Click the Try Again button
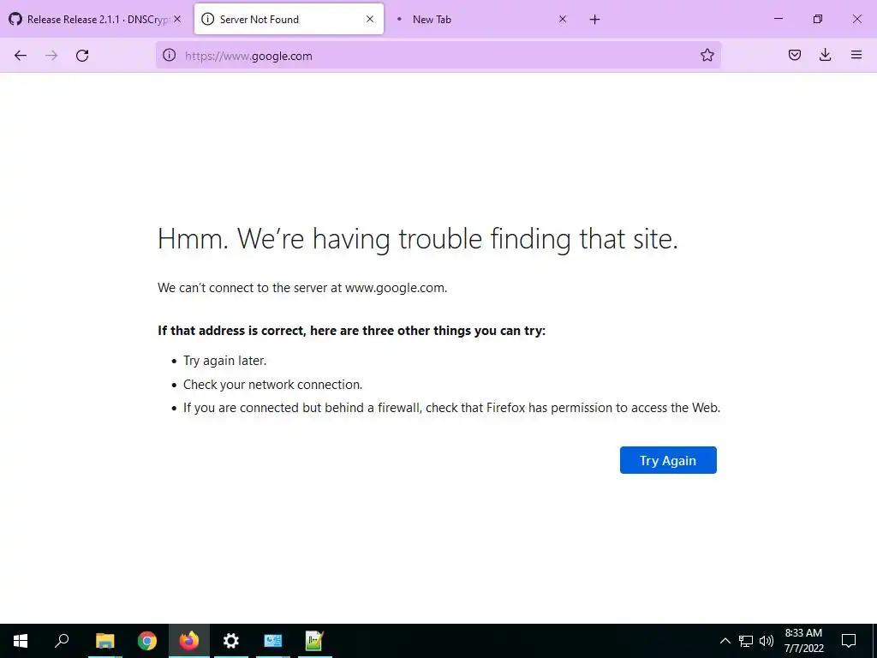 point(668,460)
